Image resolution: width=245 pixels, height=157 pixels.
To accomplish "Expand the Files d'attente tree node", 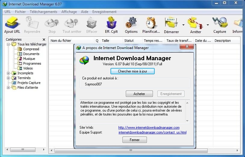I will pyautogui.click(x=8, y=88).
